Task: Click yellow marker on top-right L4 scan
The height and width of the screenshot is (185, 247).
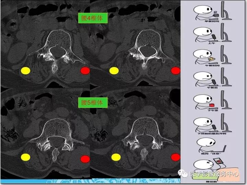Action: [114, 71]
